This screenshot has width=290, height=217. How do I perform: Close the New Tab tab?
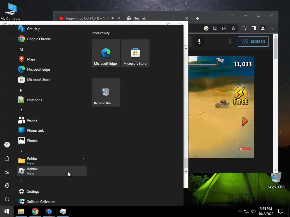pos(187,18)
